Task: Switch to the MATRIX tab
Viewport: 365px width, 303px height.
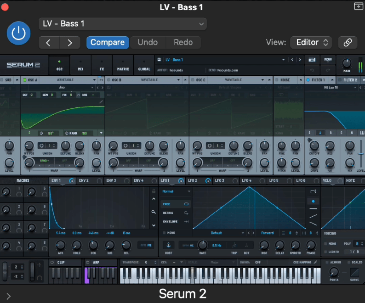Action: tap(123, 65)
